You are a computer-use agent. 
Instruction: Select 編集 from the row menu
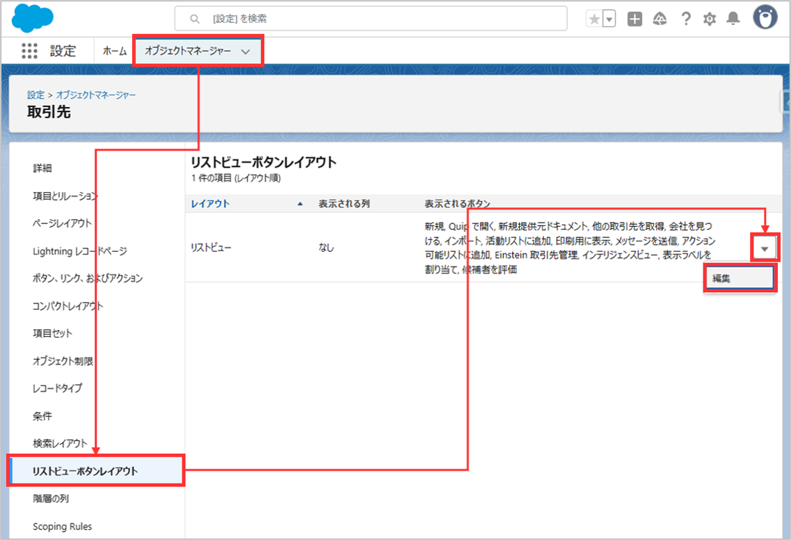739,278
